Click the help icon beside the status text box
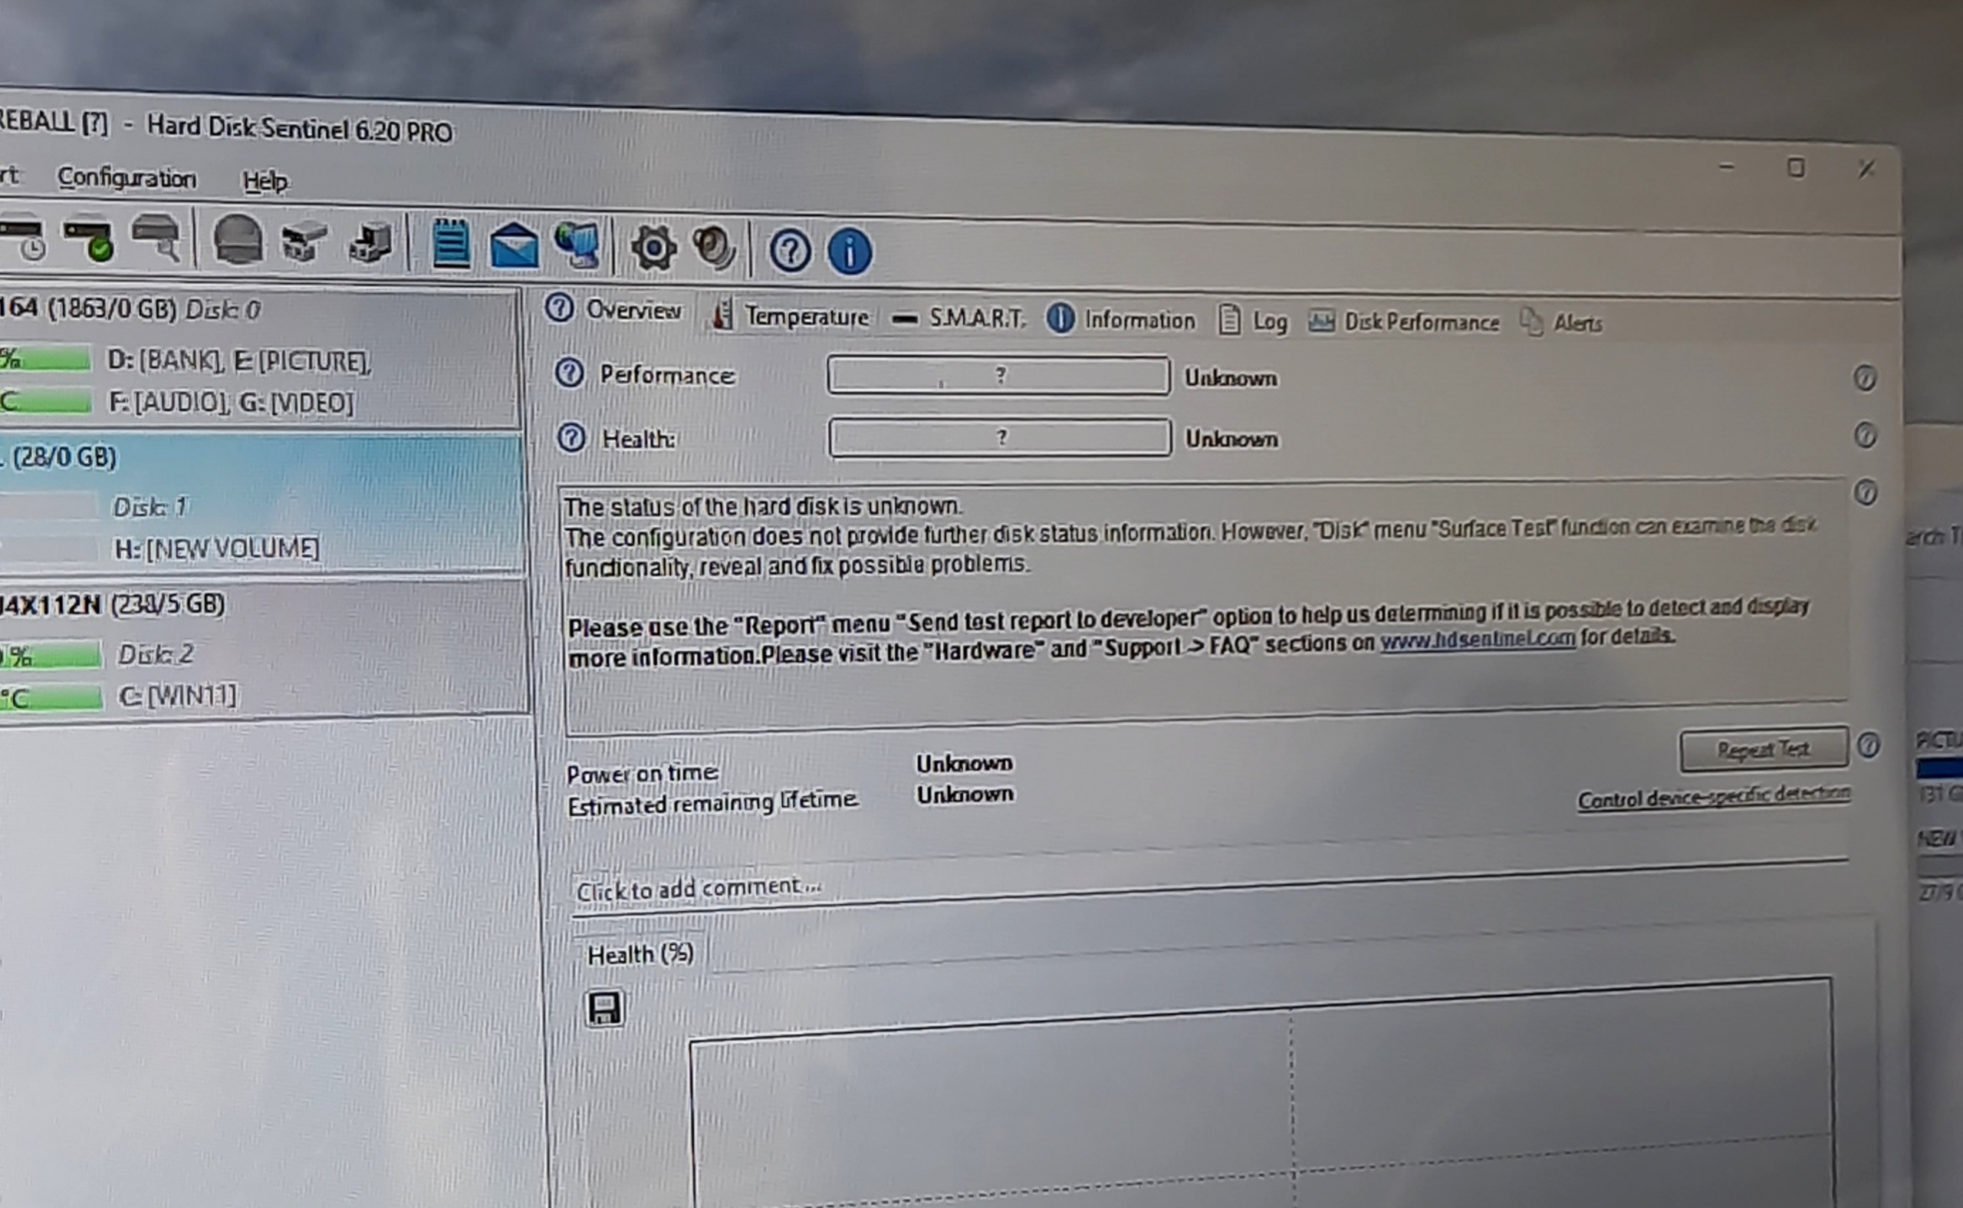 click(x=1866, y=492)
